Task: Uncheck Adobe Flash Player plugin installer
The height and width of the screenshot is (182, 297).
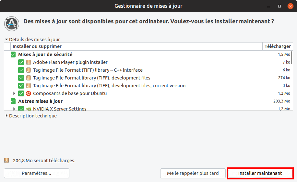Action: tap(21, 62)
